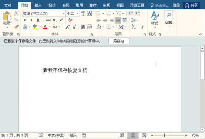The height and width of the screenshot is (139, 205).
Task: Expand multilevel list arrow
Action: 123,13
